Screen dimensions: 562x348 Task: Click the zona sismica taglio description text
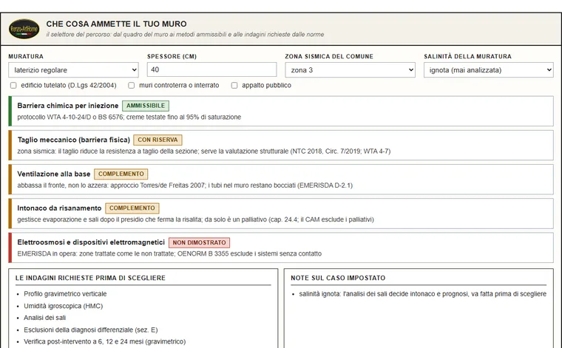pos(204,151)
